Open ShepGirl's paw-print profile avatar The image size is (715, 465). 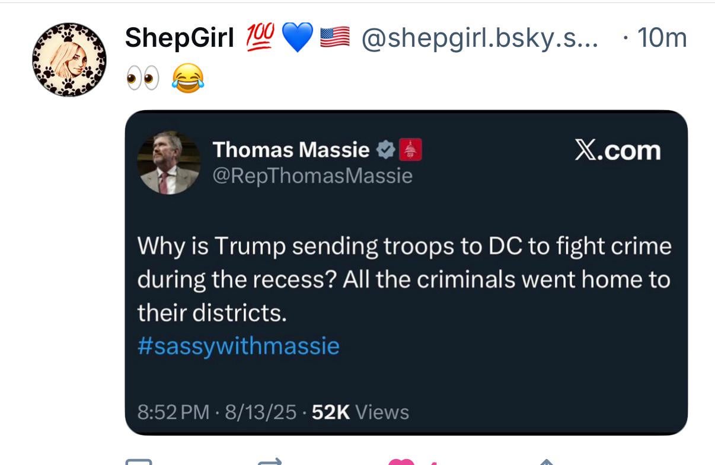point(69,60)
